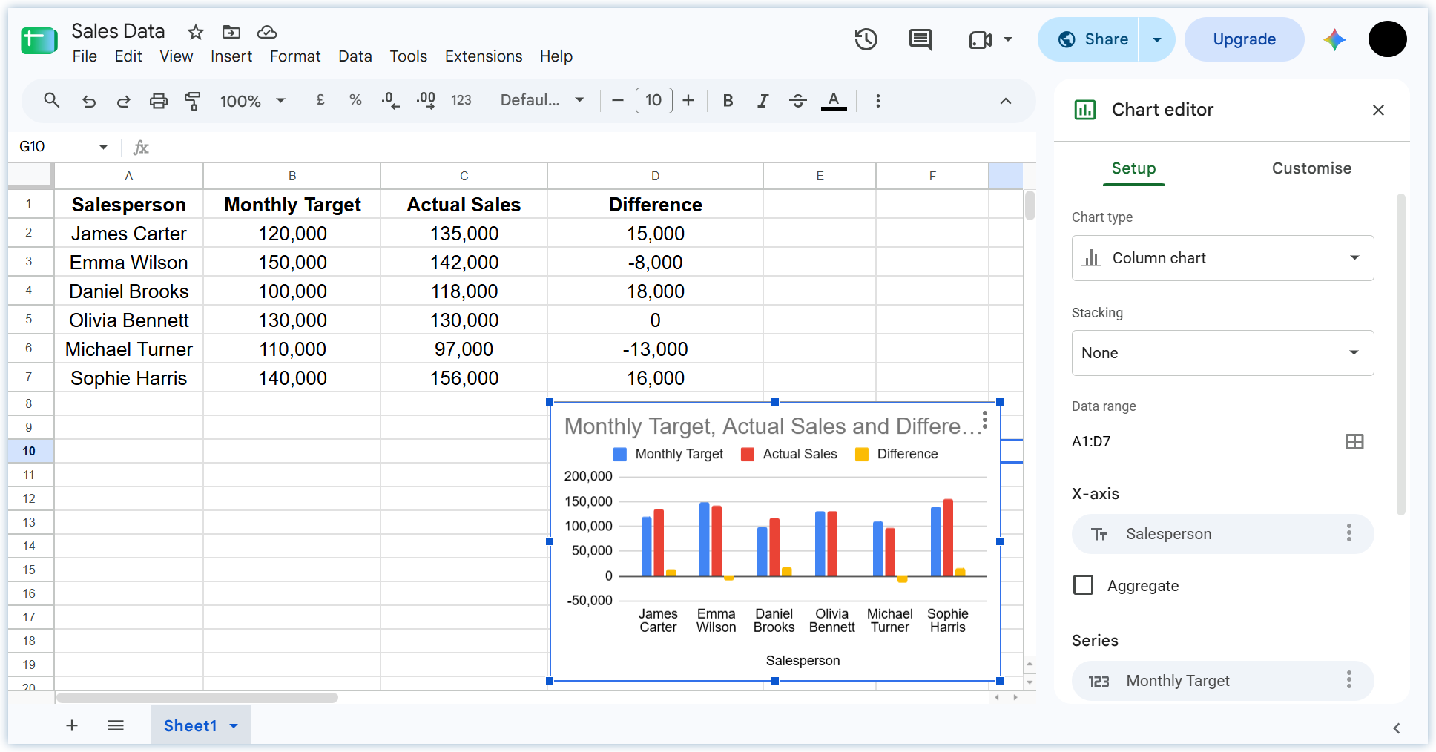Open the Format menu
Viewport: 1436px width, 752px height.
[x=295, y=56]
